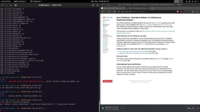This screenshot has width=200, height=112.
Task: Follow the JSR 384 link
Action: tap(157, 23)
